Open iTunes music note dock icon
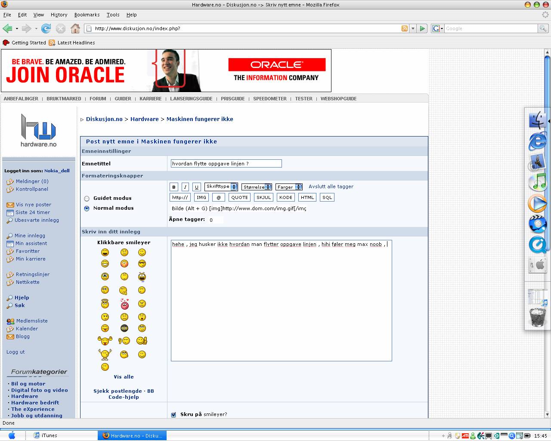 [538, 183]
